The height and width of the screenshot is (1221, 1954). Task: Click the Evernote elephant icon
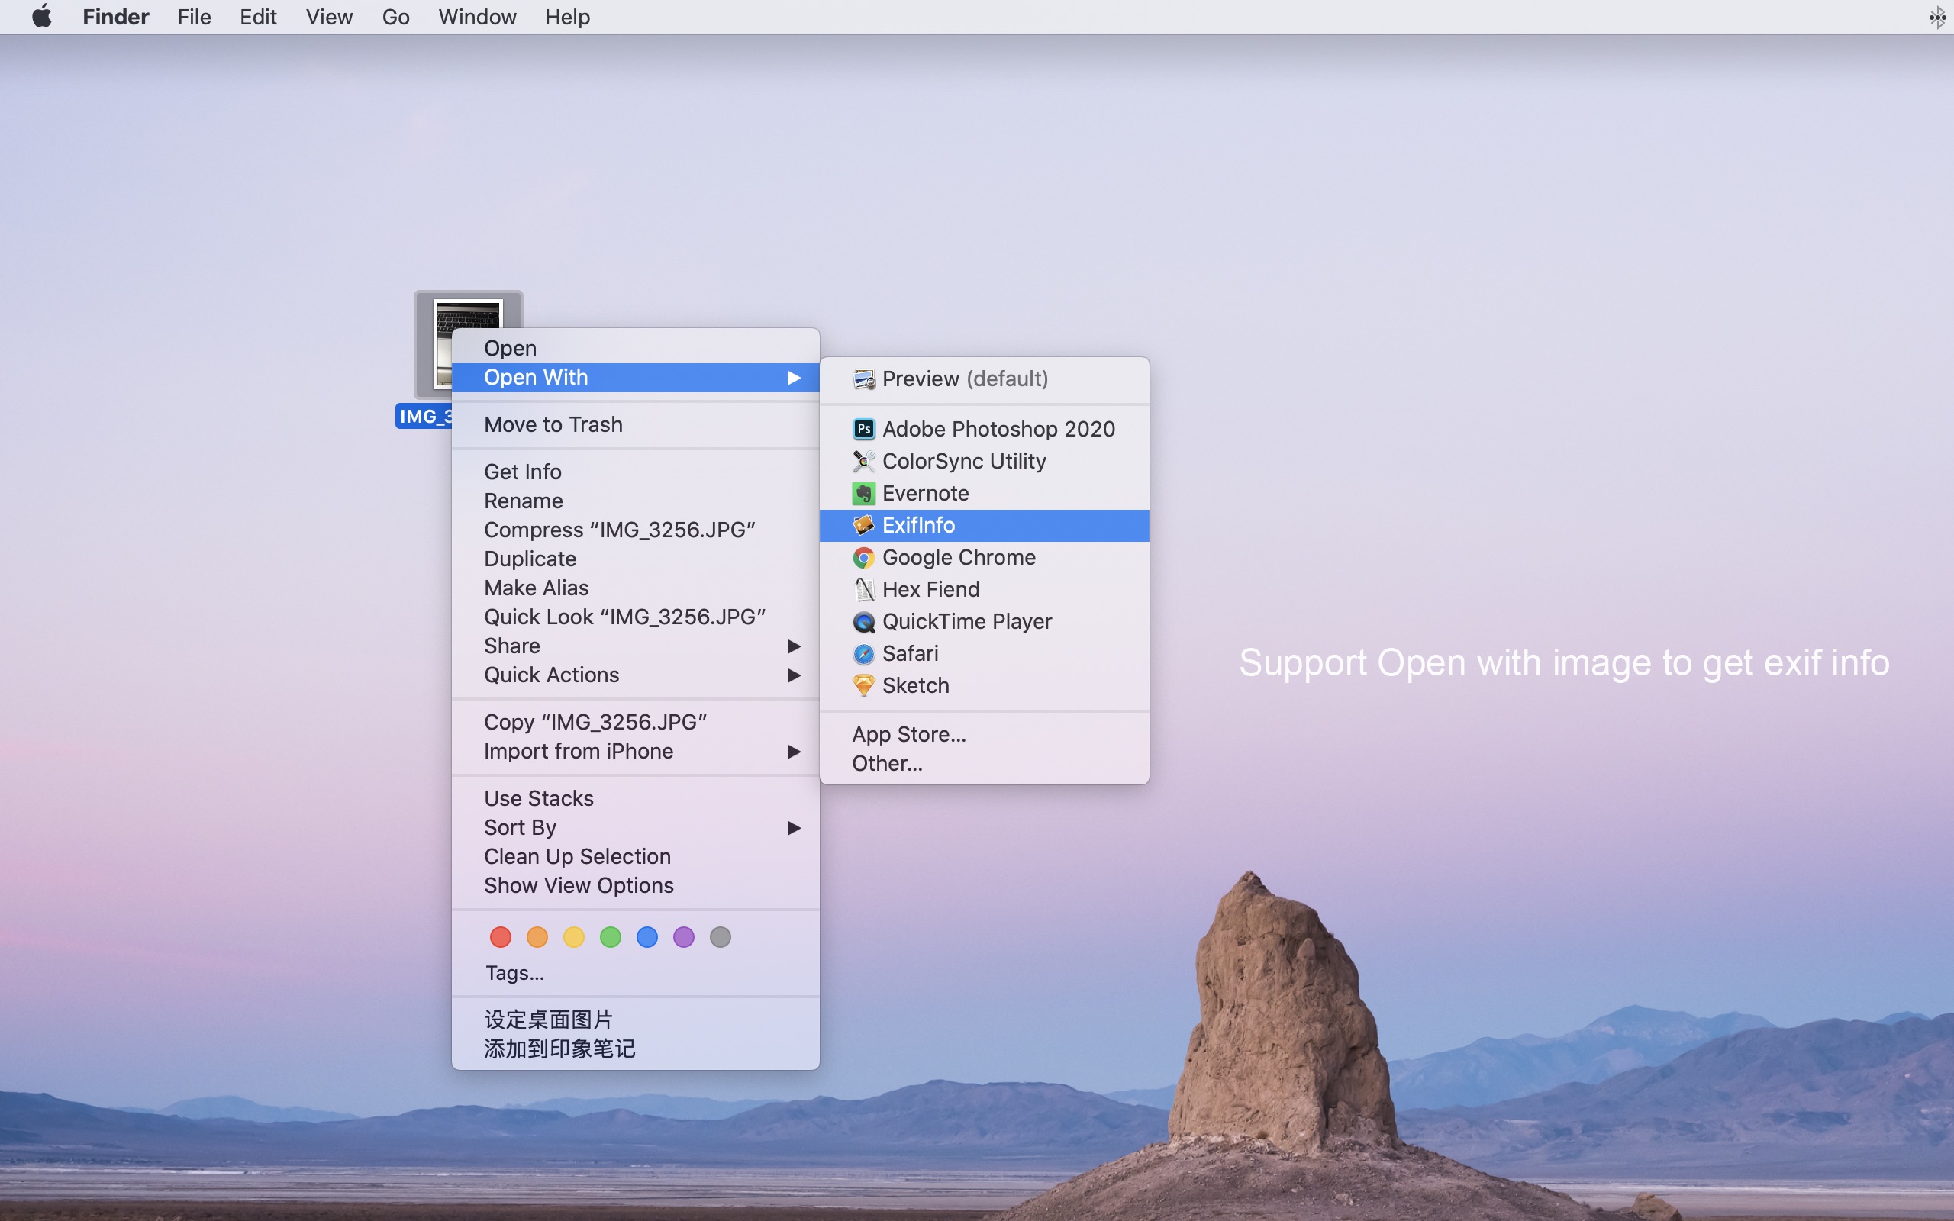coord(863,494)
